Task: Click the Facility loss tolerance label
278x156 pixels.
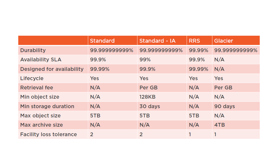Action: (x=48, y=134)
